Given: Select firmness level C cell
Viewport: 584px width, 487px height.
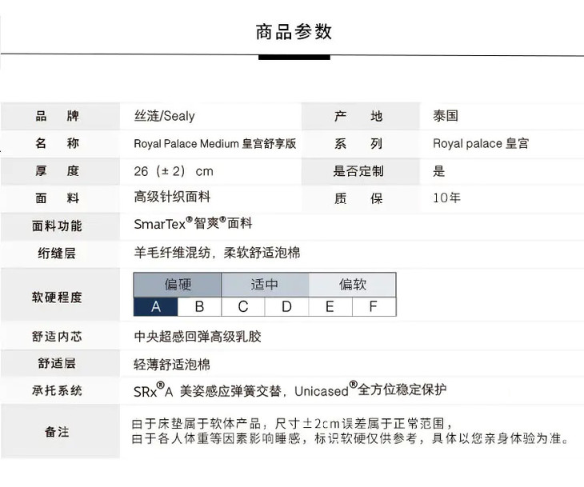Looking at the screenshot, I should coord(242,306).
